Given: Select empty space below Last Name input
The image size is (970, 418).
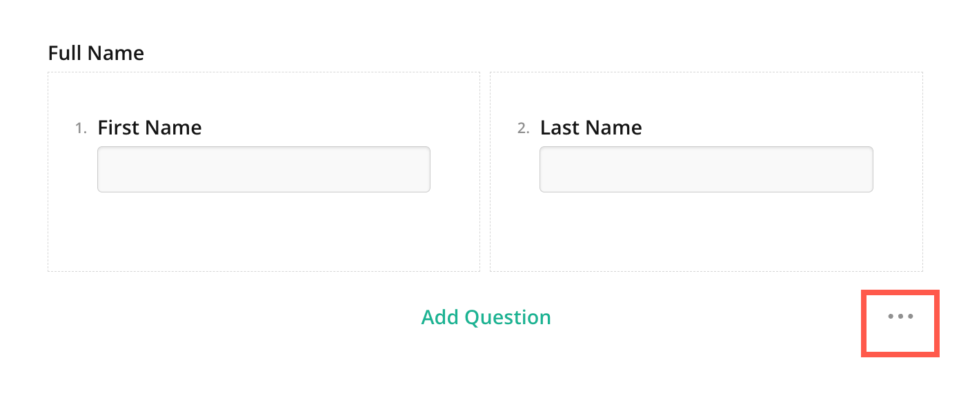Looking at the screenshot, I should [706, 231].
